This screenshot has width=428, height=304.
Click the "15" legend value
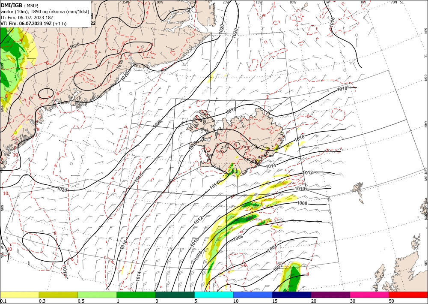275,301
